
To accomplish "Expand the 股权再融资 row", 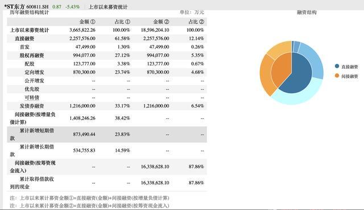I will coord(107,56).
